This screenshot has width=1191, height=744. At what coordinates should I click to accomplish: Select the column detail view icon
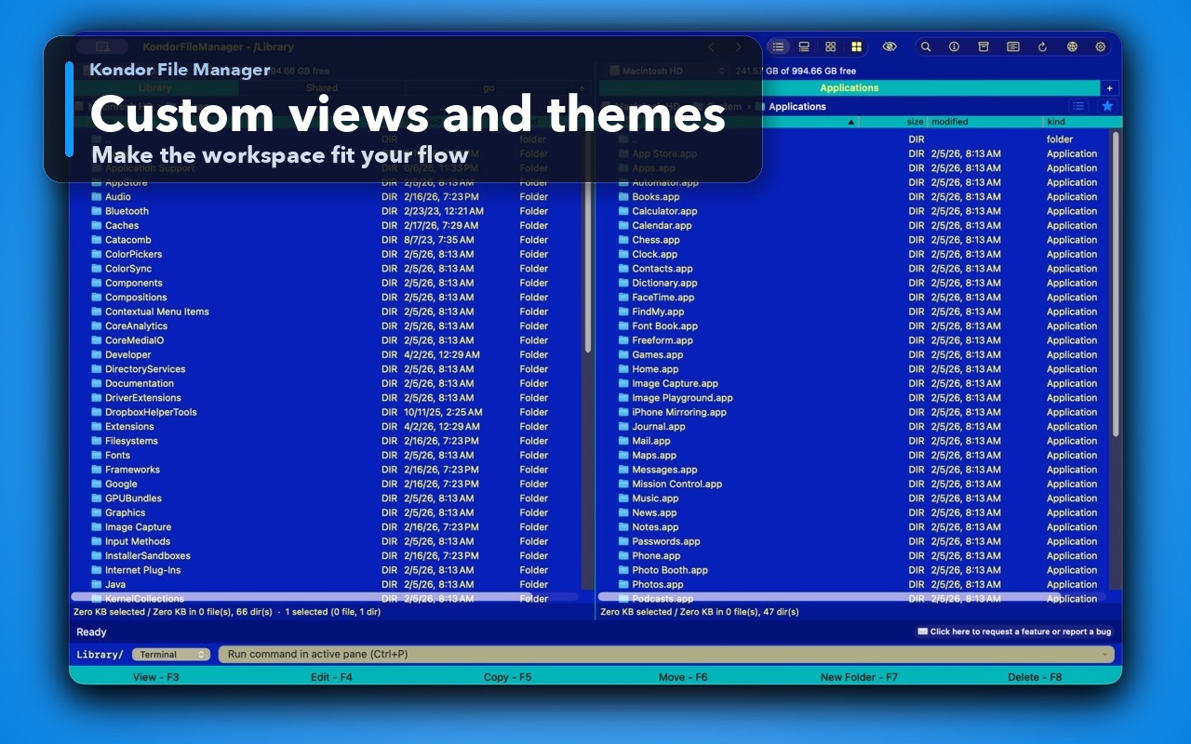click(x=804, y=46)
